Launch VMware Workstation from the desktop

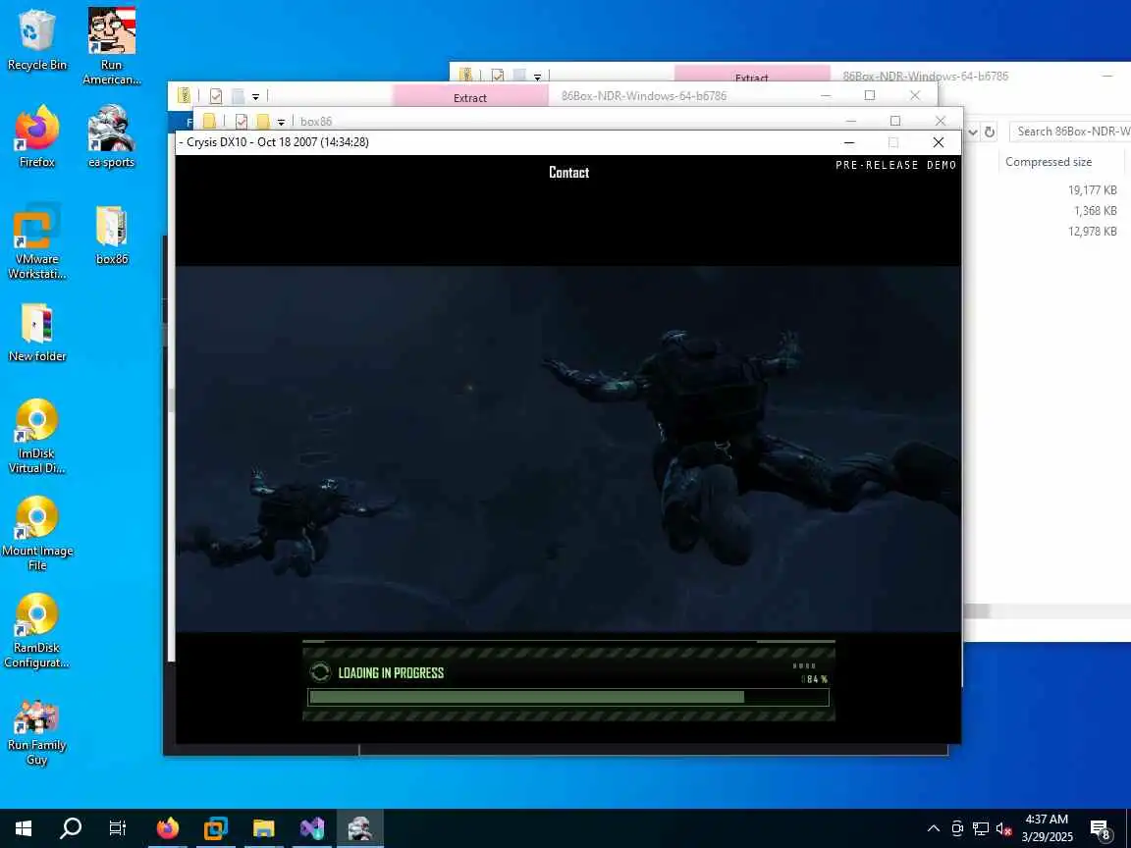(36, 241)
